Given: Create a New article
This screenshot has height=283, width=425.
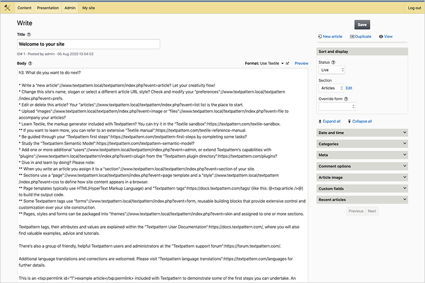Looking at the screenshot, I should click(x=330, y=37).
